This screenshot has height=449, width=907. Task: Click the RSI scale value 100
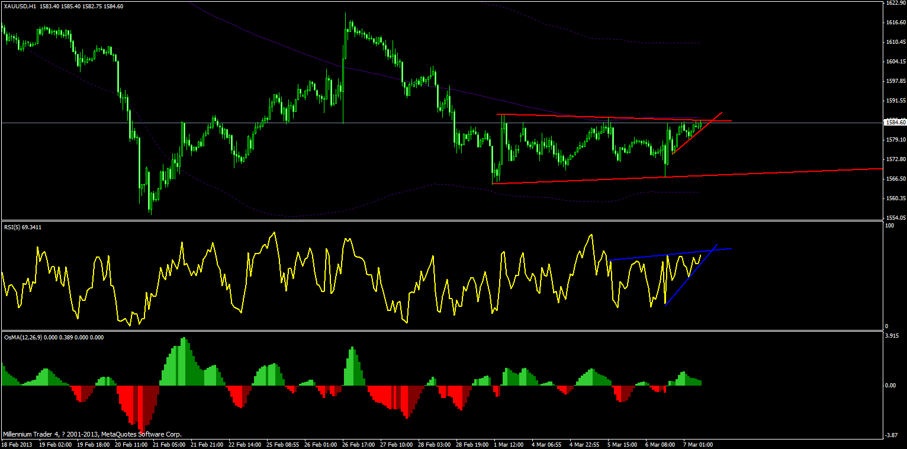889,226
